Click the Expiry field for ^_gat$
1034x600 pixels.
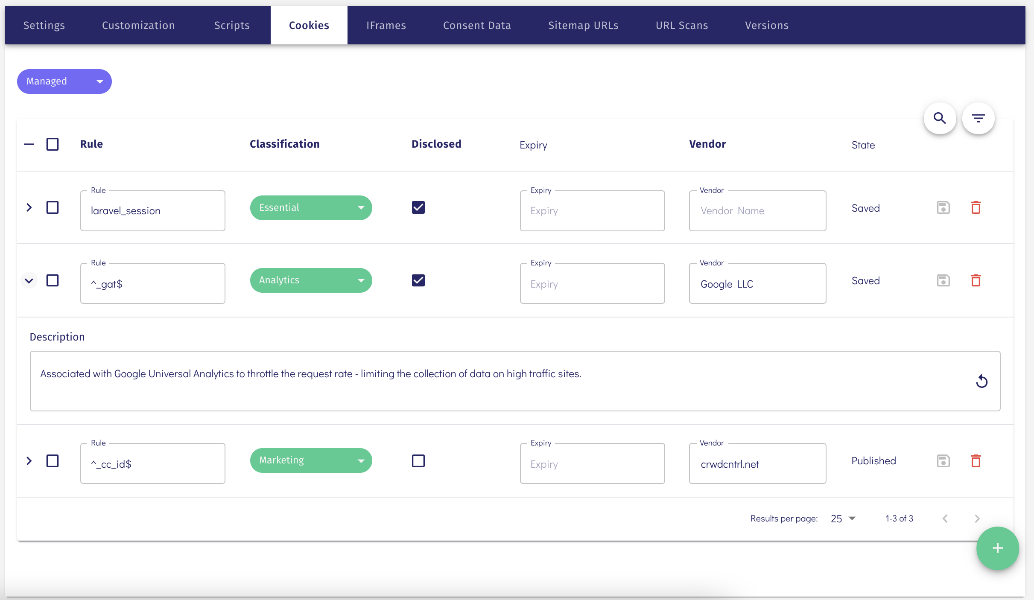coord(592,284)
